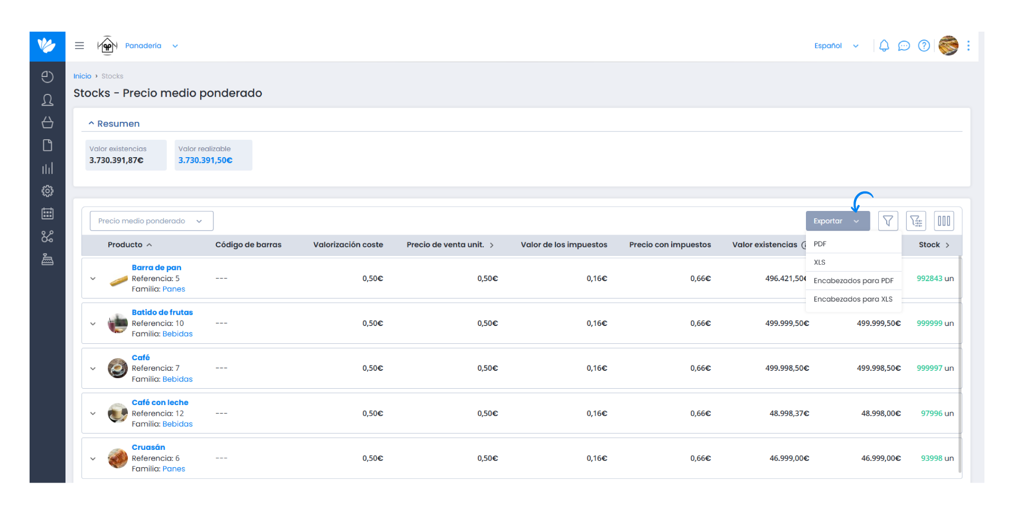Screen dimensions: 1014x510
Task: Go to Inicio breadcrumb link
Action: tap(82, 76)
